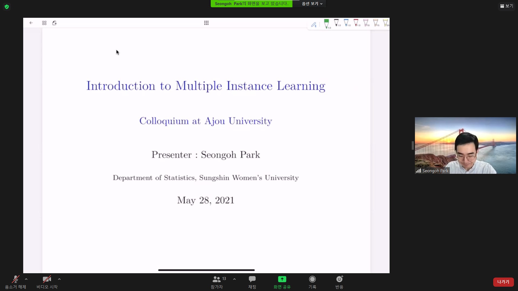Click the record (기록) button
Image resolution: width=518 pixels, height=291 pixels.
(312, 282)
